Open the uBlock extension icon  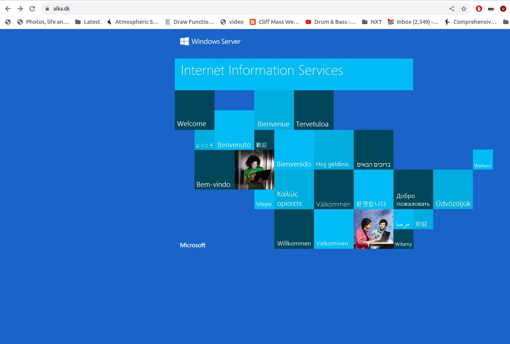coord(503,8)
